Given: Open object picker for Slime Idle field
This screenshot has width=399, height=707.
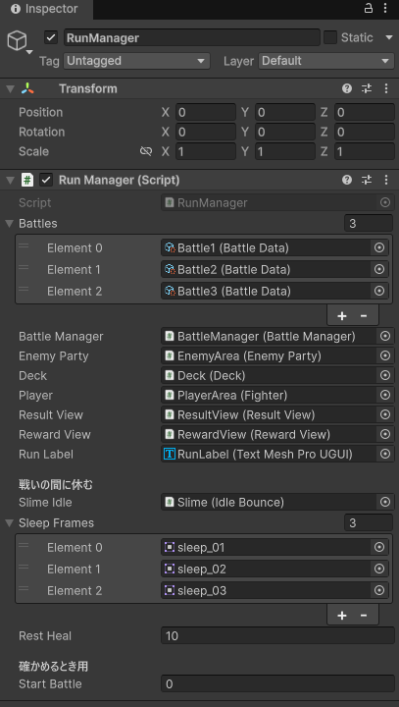Looking at the screenshot, I should [x=384, y=503].
